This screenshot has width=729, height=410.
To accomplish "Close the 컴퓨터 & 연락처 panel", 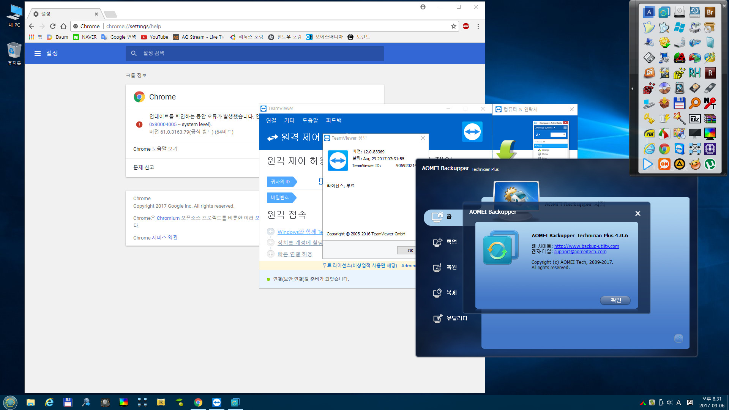I will pos(572,109).
